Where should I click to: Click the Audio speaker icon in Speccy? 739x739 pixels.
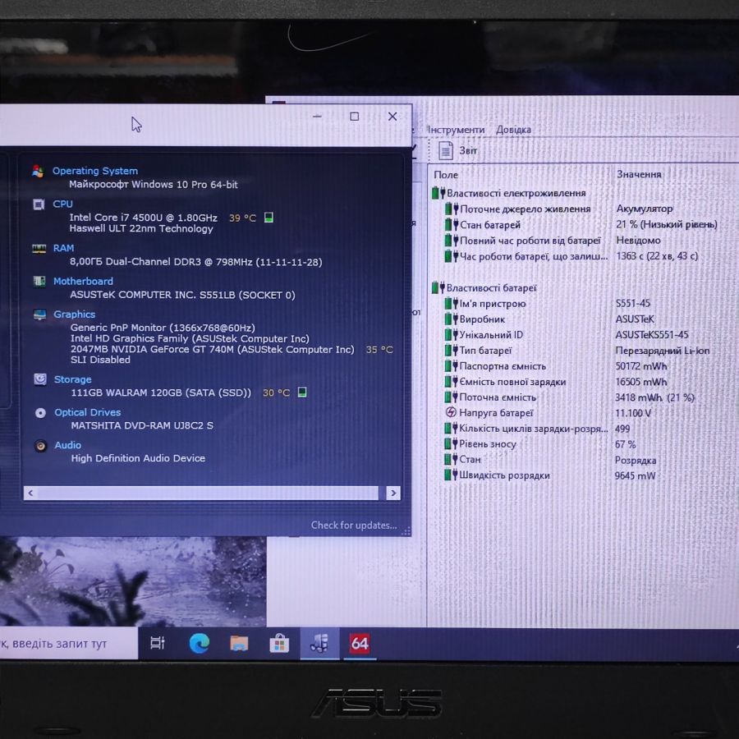tap(40, 446)
